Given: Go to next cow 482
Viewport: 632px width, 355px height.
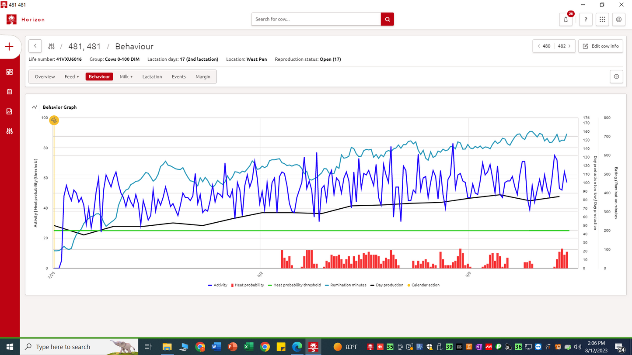Looking at the screenshot, I should point(565,46).
